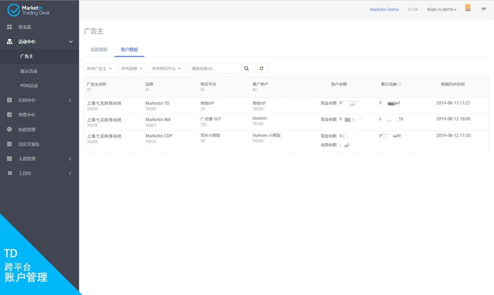The width and height of the screenshot is (494, 295).
Task: Click the flag icon in header
Action: pos(483,9)
